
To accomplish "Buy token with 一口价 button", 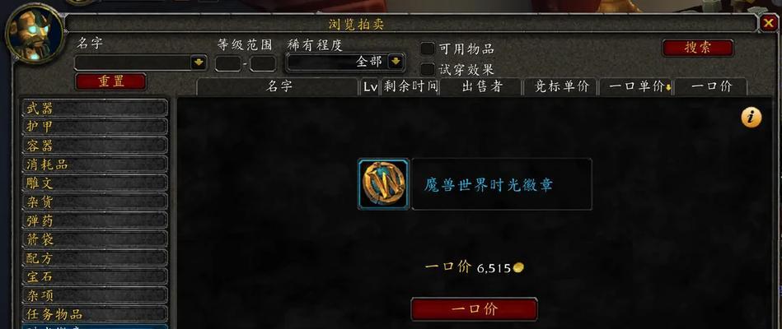I will (475, 309).
